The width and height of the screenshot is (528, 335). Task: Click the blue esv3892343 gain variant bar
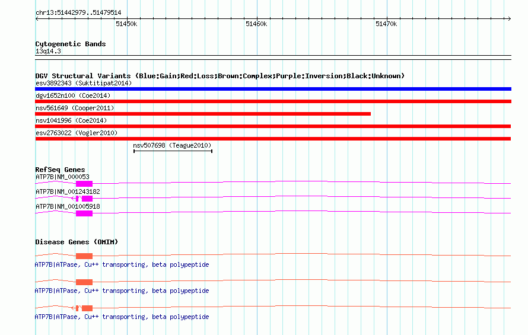(x=273, y=89)
